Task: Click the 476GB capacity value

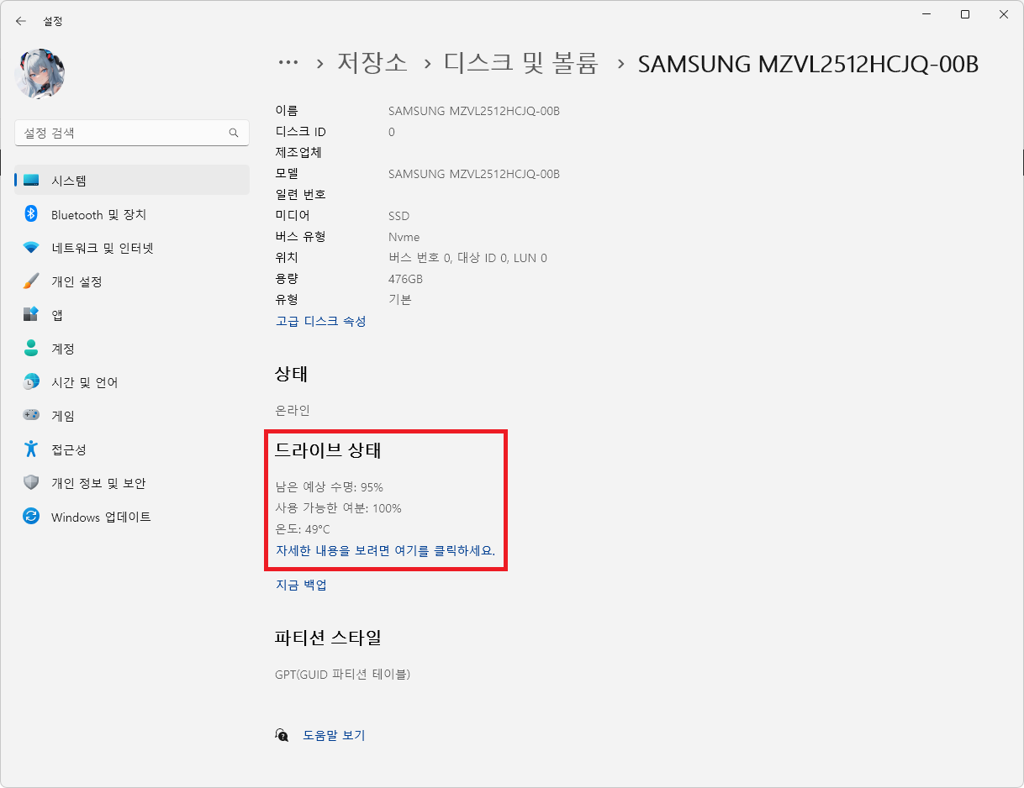Action: click(x=405, y=279)
